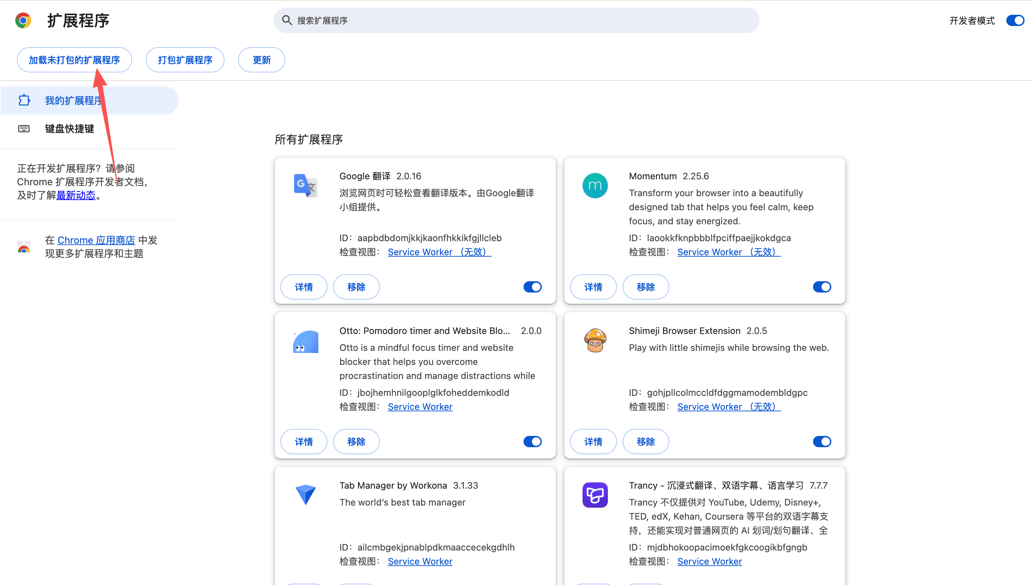Click the search magnifier icon
This screenshot has height=585, width=1033.
(x=287, y=20)
